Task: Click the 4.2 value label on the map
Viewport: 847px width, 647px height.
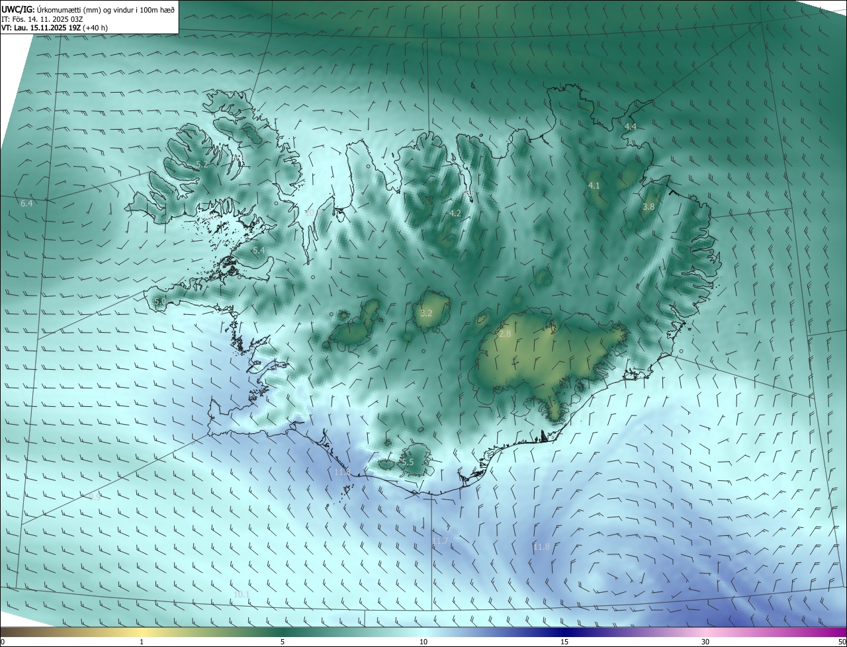Action: click(455, 214)
